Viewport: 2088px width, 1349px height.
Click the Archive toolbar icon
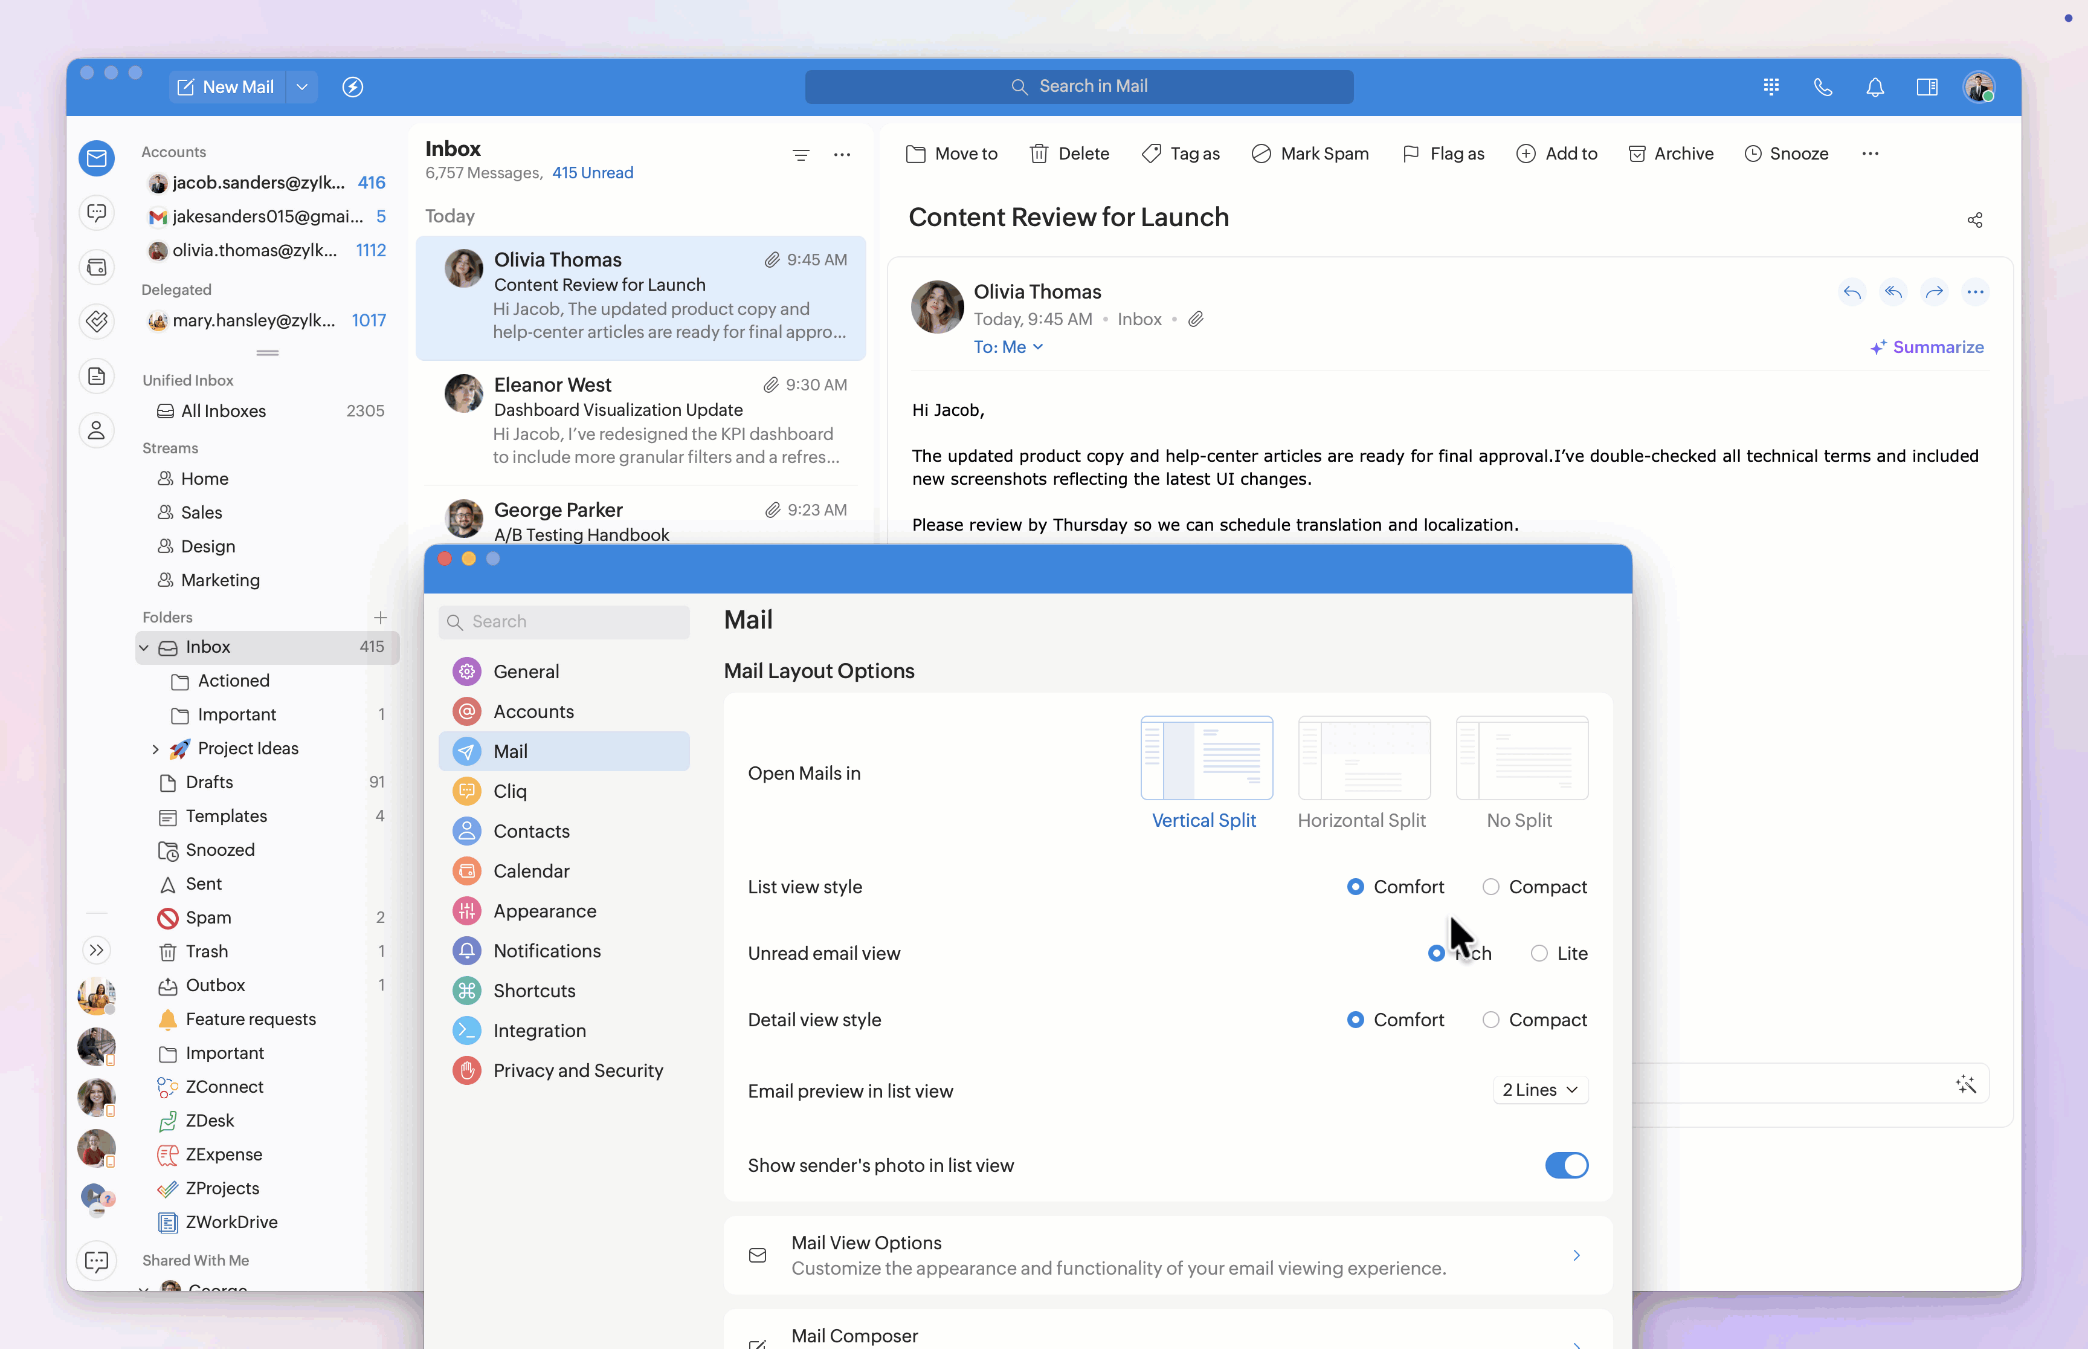pos(1636,154)
